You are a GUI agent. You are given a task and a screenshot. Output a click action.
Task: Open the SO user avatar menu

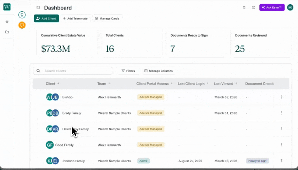click(x=290, y=7)
